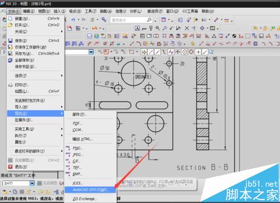This screenshot has height=203, width=280.
Task: Open 编辑(E) menu
Action: 29,11
